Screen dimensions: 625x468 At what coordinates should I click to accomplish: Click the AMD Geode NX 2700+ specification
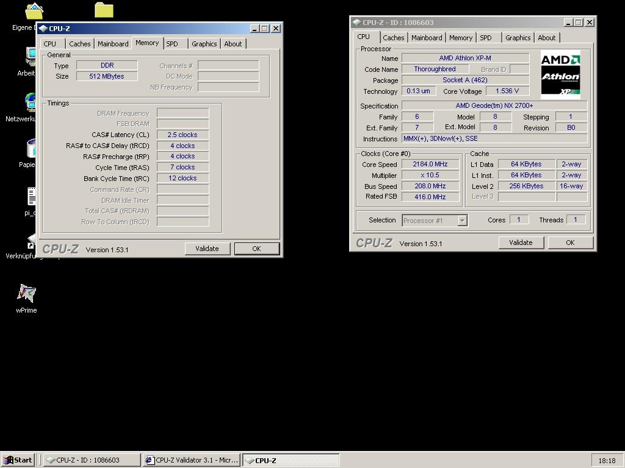tap(494, 105)
